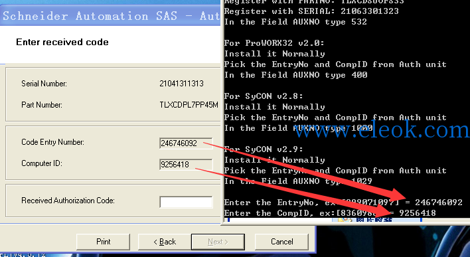
Task: Click the For SyCON v2.8 line in console
Action: [x=264, y=96]
